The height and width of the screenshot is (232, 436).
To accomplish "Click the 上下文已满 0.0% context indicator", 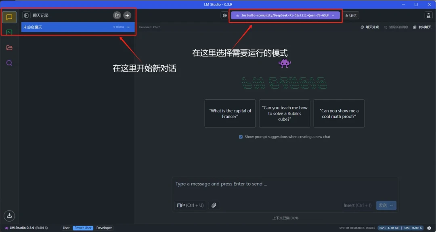I will pos(285,218).
